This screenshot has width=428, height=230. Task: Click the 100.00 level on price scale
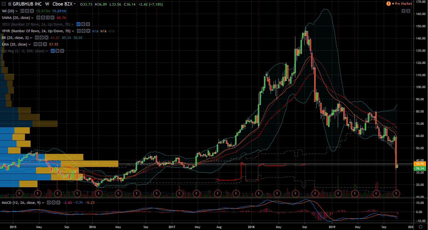421,87
